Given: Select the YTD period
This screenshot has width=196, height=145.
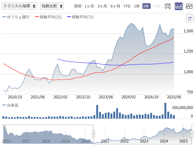Looking at the screenshot, I should click(127, 6).
